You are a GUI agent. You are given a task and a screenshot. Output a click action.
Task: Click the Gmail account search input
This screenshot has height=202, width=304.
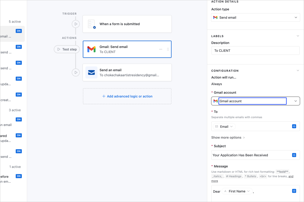click(253, 101)
